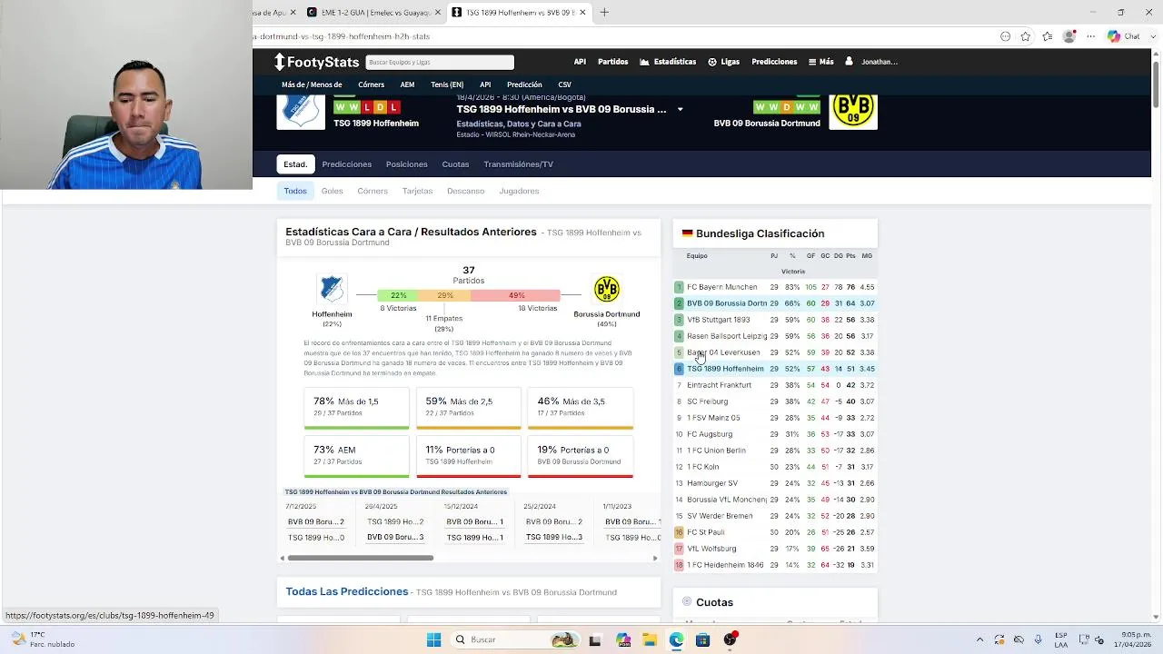Select the Descanso filter
The height and width of the screenshot is (654, 1163).
(x=465, y=191)
